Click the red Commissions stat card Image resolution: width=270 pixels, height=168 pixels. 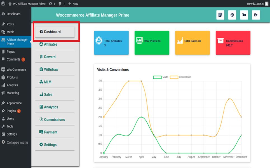(233, 43)
